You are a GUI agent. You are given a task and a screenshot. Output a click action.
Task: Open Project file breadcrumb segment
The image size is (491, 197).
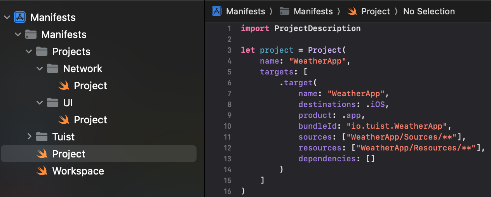(x=376, y=11)
